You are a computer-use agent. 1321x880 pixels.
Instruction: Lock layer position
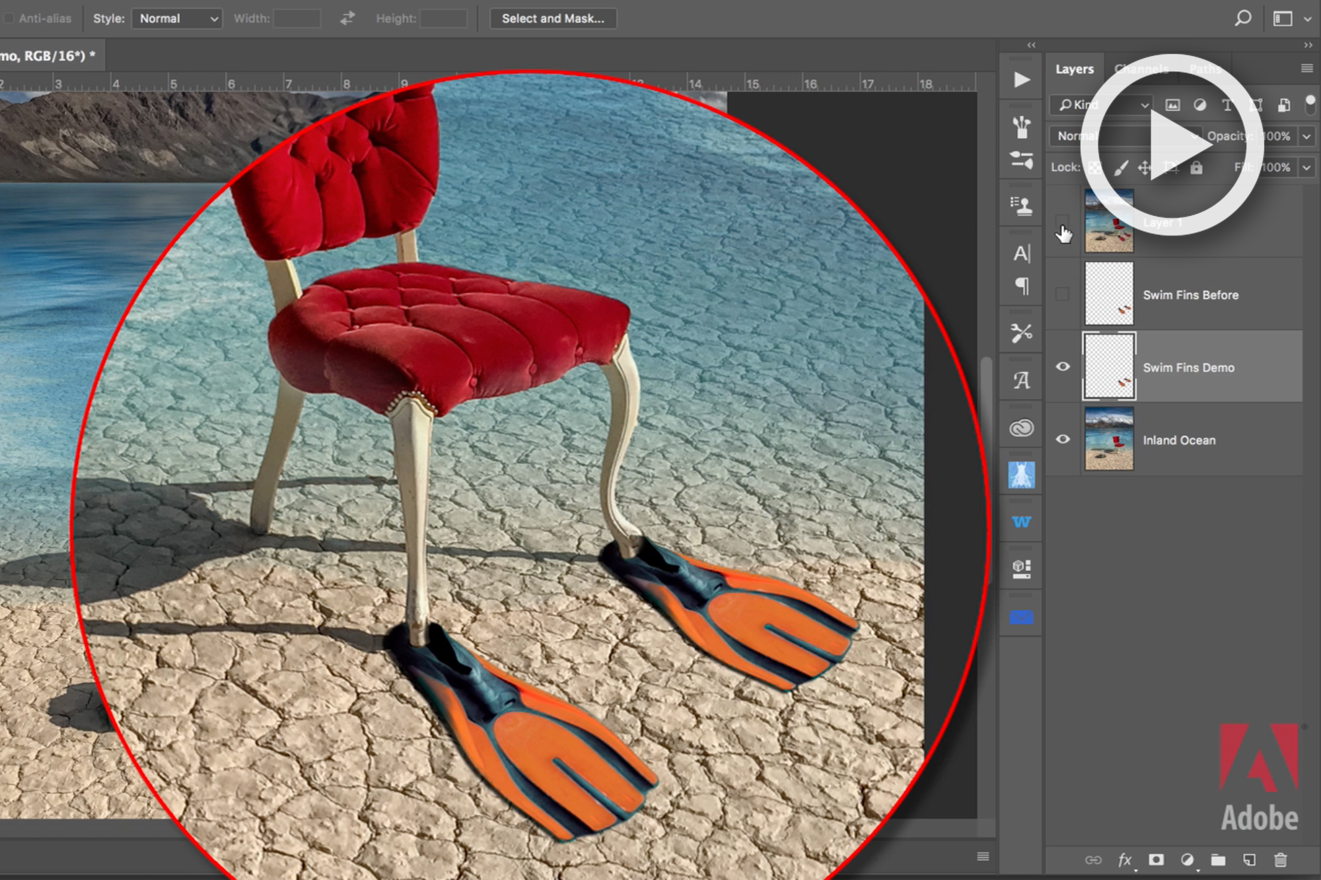1145,168
